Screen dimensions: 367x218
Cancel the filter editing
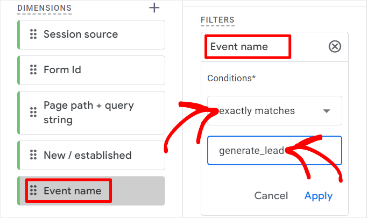(x=271, y=196)
